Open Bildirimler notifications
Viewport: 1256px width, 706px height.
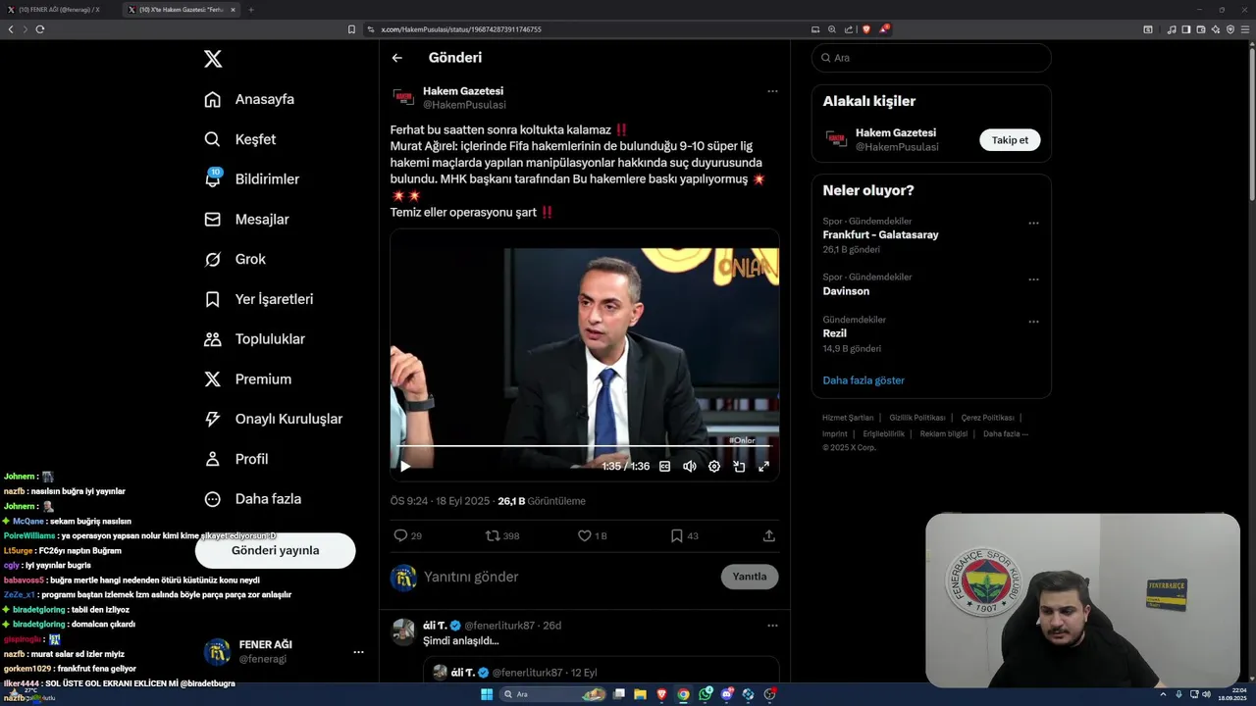pos(251,179)
